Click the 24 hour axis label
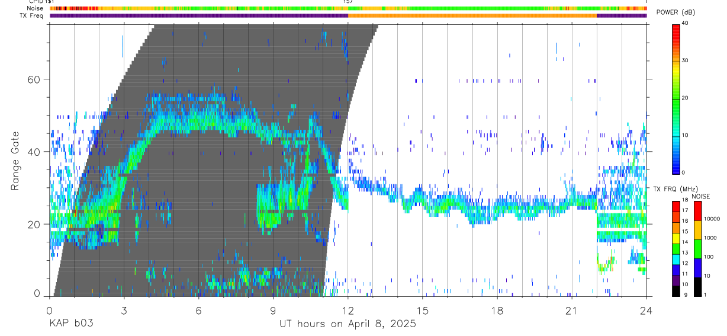 [646, 311]
